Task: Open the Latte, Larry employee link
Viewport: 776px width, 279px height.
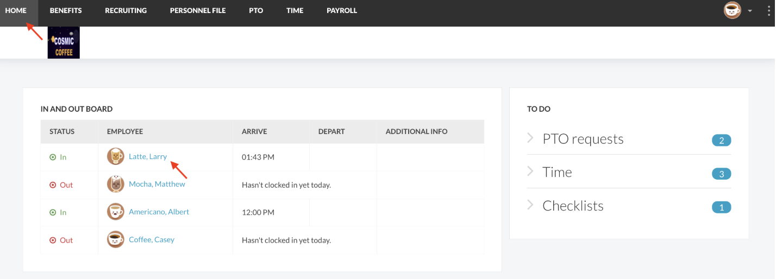Action: click(148, 157)
